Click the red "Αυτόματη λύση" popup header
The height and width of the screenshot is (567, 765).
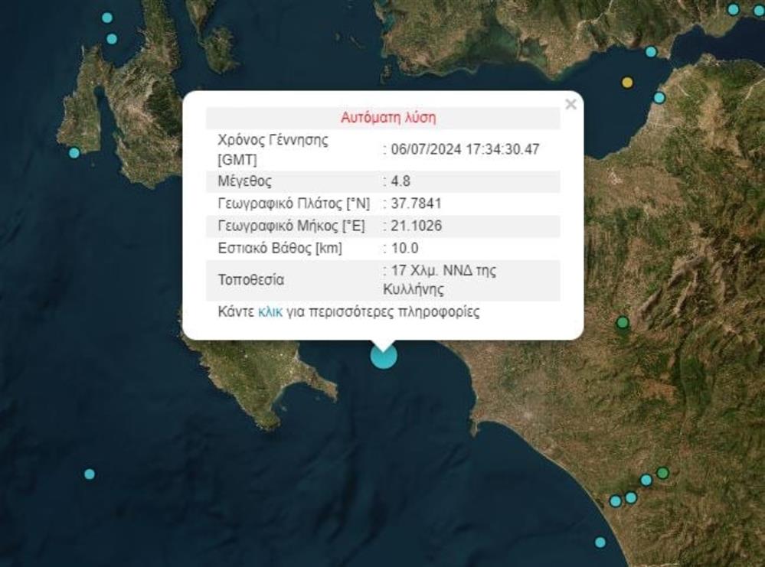pyautogui.click(x=387, y=118)
